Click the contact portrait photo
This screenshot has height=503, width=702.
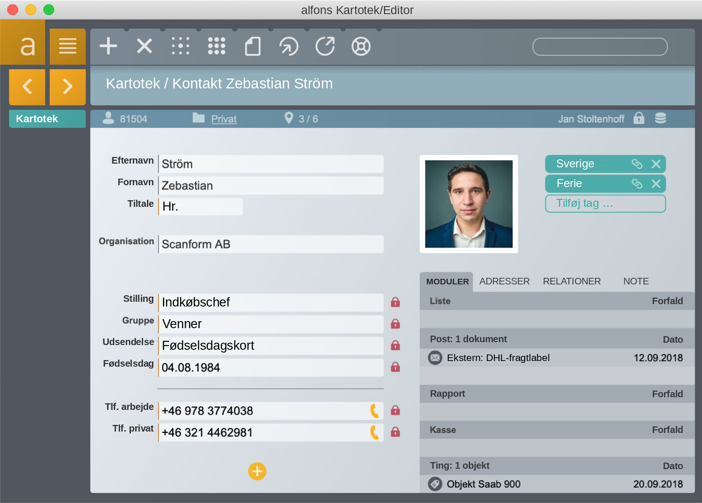tap(469, 204)
